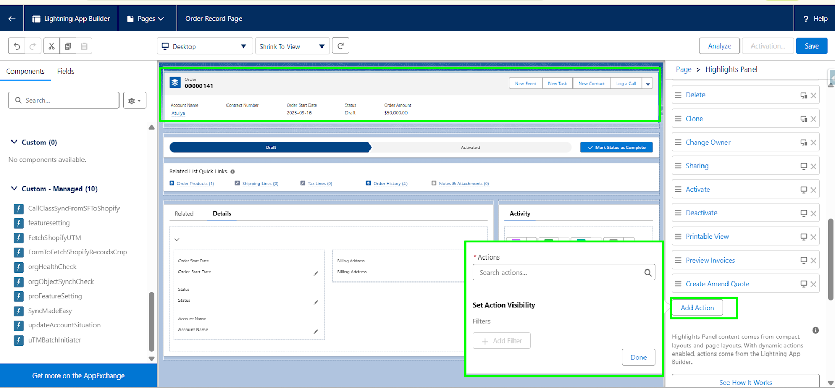Collapse the Details section chevron

[x=177, y=240]
